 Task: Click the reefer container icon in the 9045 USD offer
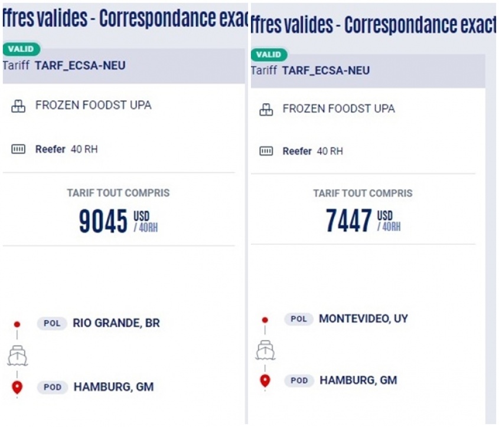tap(19, 149)
